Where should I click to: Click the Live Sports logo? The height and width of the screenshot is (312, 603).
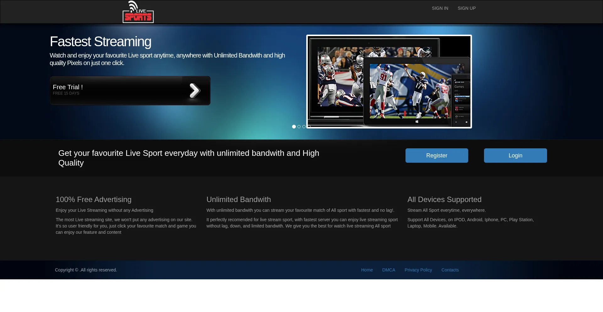(x=138, y=12)
